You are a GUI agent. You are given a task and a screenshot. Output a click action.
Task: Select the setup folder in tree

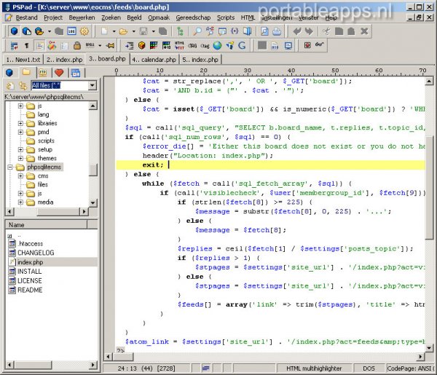(x=45, y=149)
